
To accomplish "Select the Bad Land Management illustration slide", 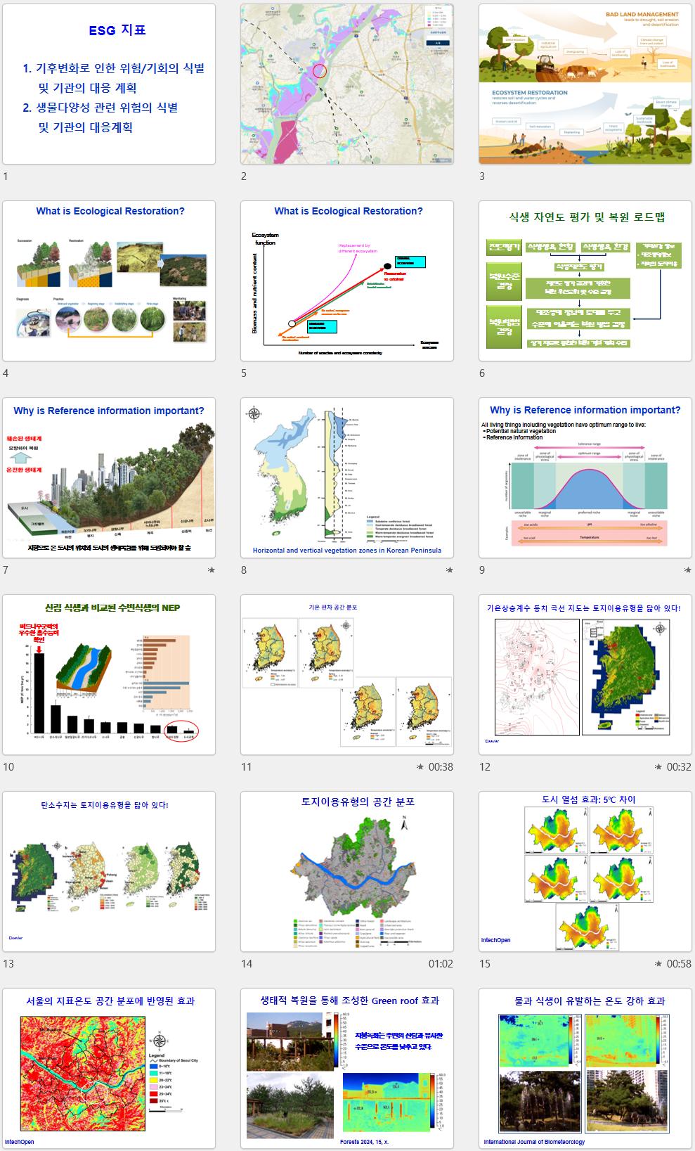I will (585, 84).
